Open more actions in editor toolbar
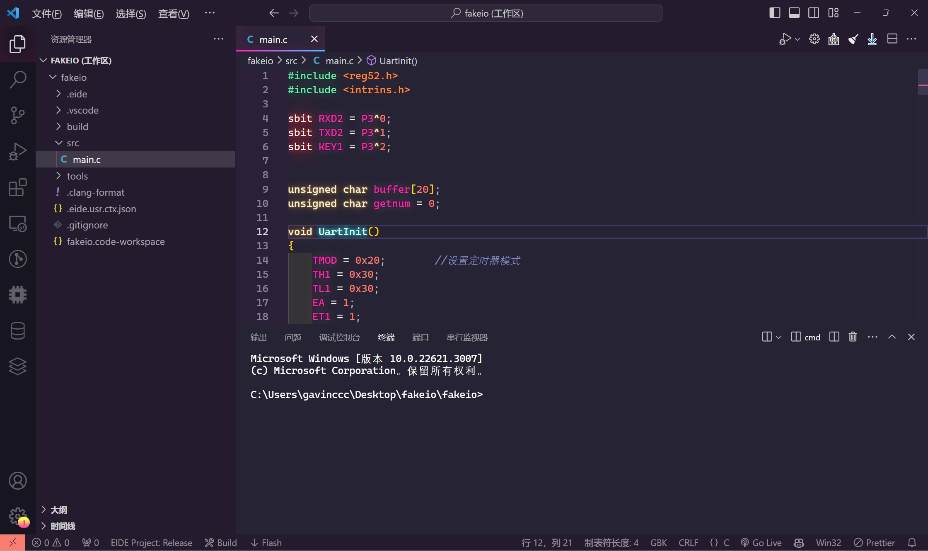This screenshot has height=551, width=928. pos(911,39)
